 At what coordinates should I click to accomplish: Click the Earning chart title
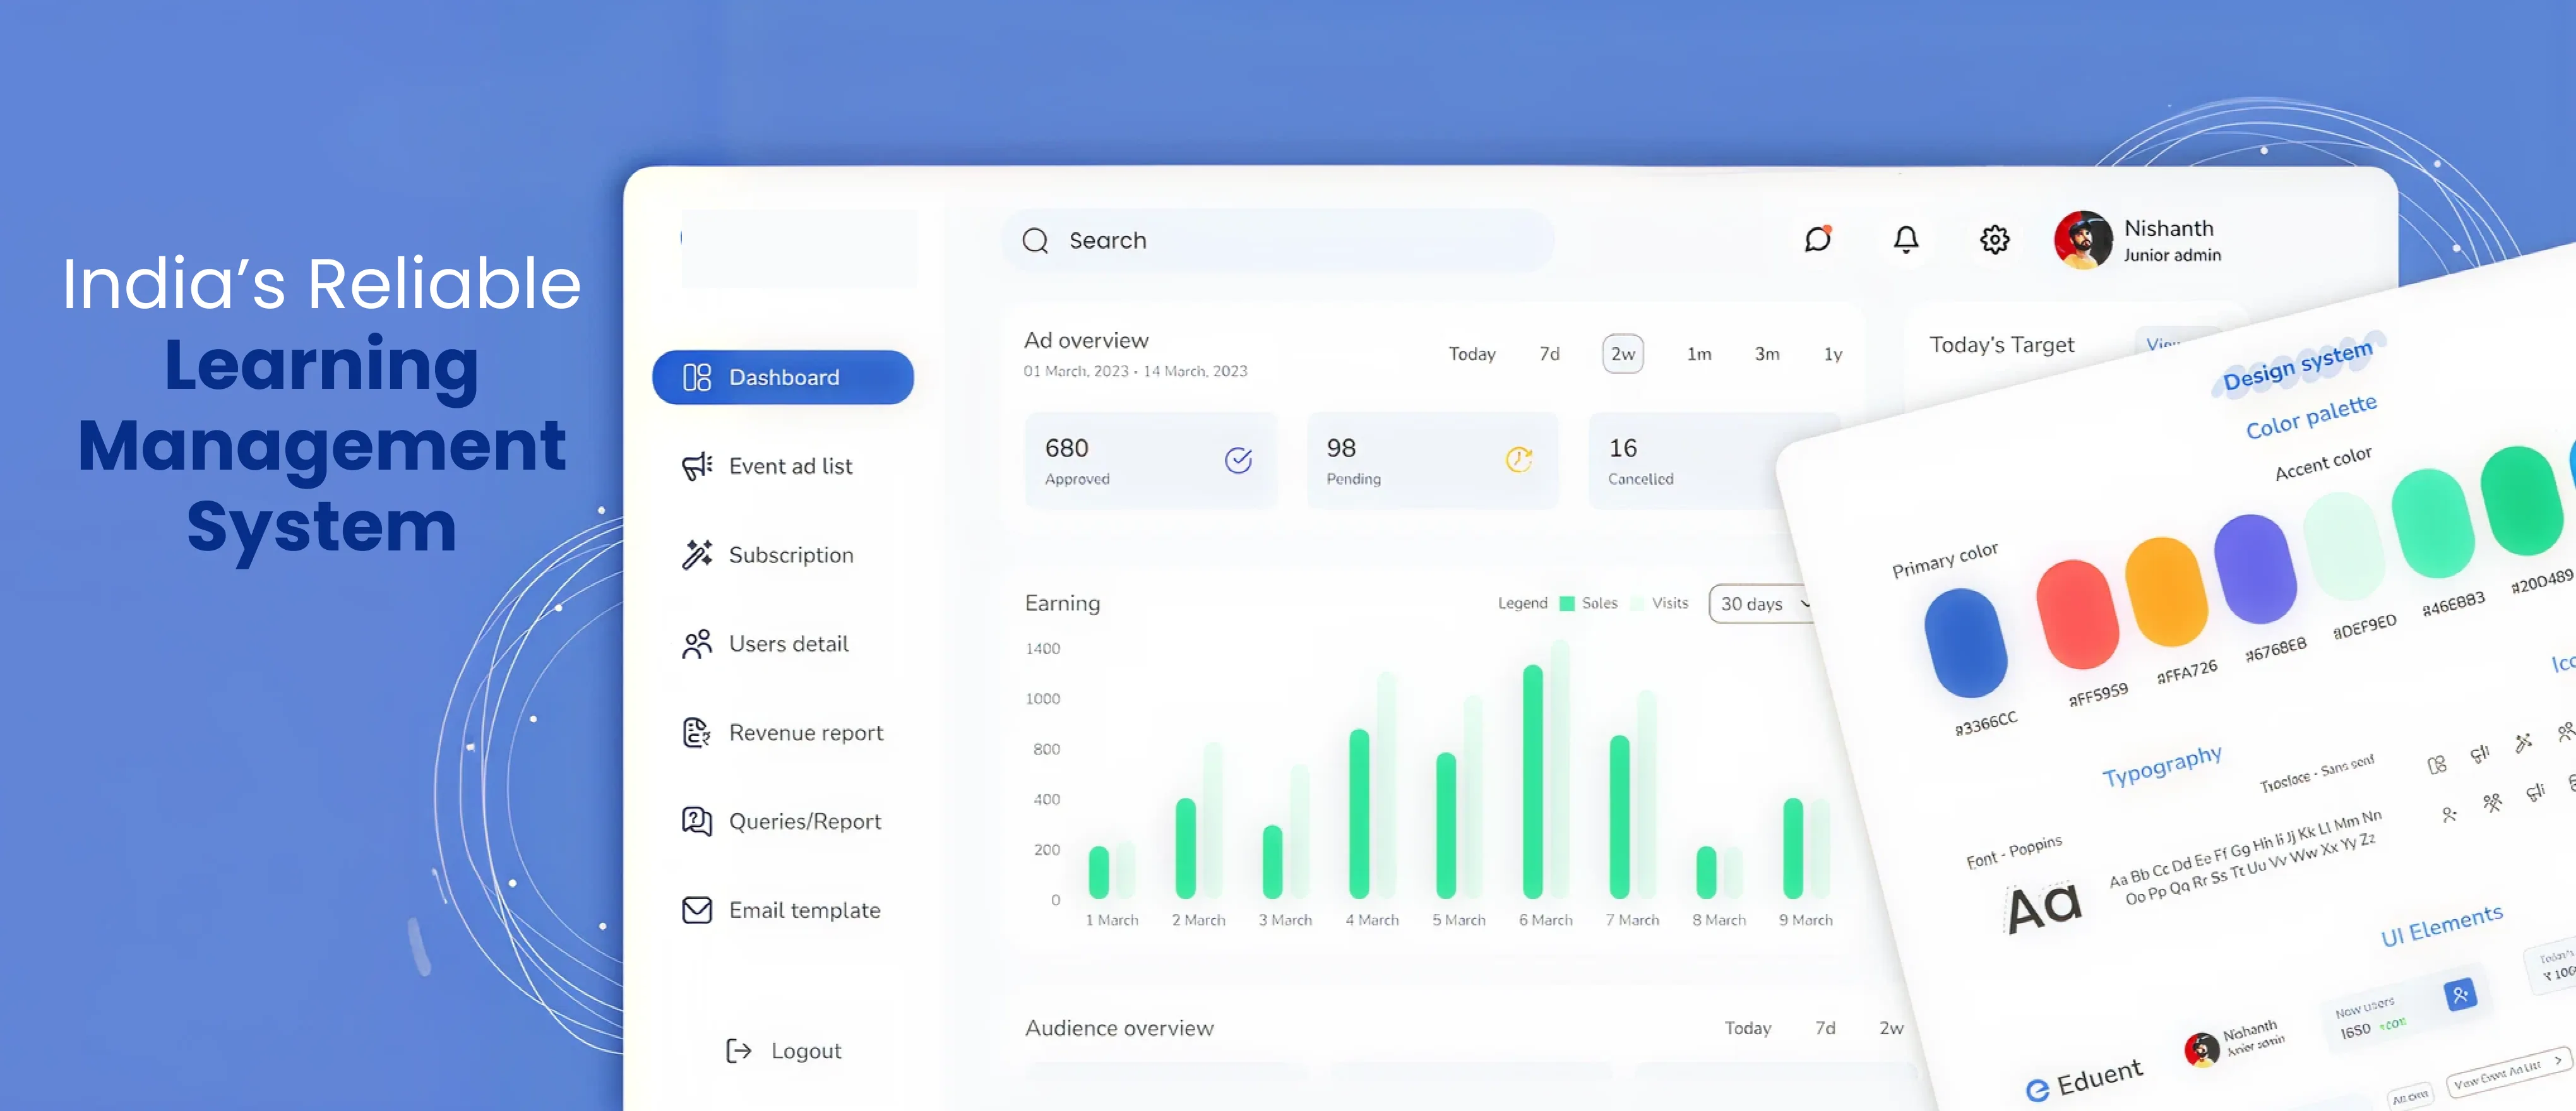1062,603
